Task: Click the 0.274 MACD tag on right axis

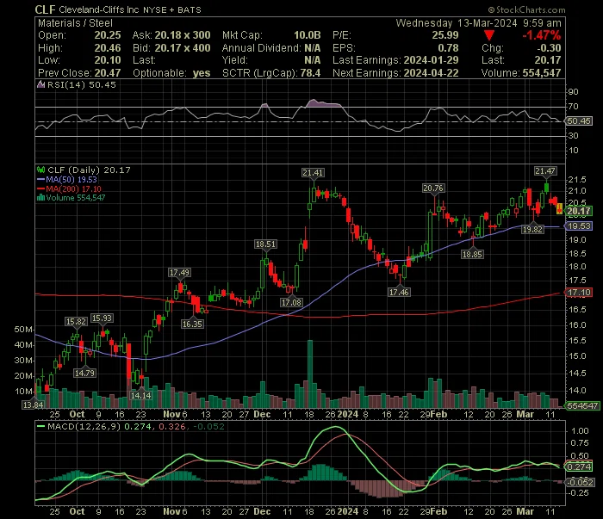Action: 579,466
